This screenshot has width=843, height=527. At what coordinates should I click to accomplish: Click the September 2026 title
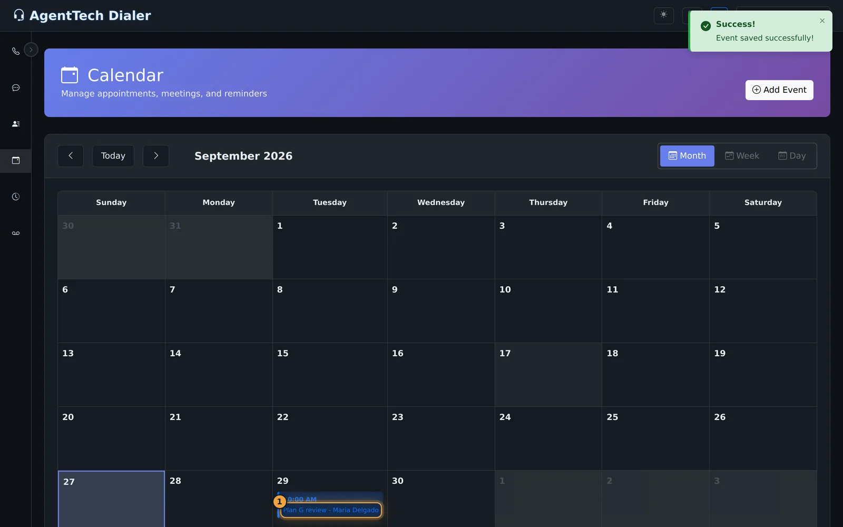243,156
